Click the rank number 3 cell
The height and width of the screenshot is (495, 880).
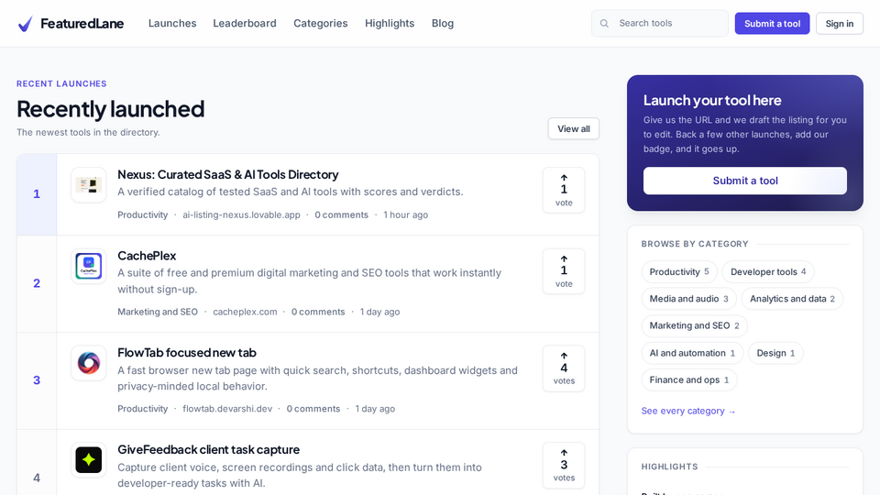coord(37,380)
